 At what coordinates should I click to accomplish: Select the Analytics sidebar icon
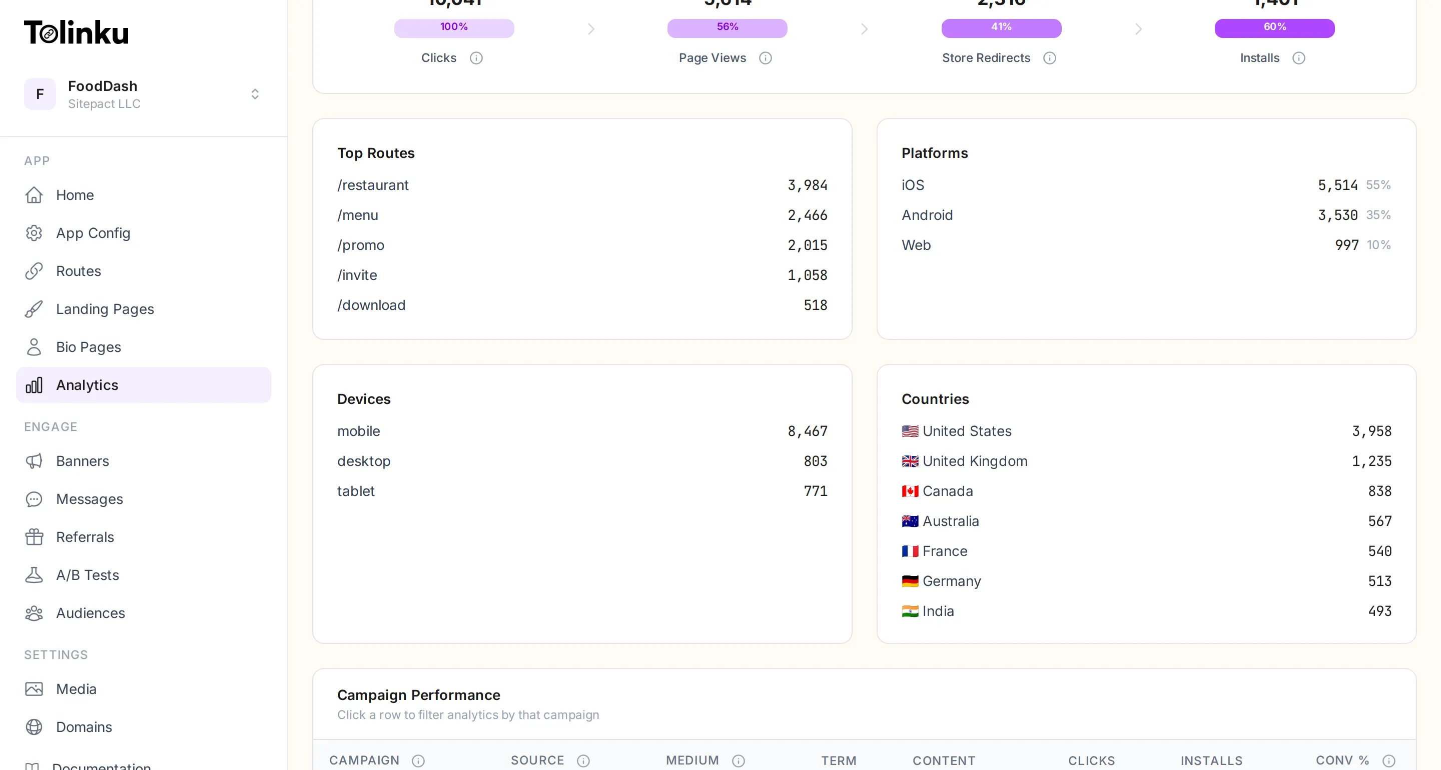pos(34,384)
